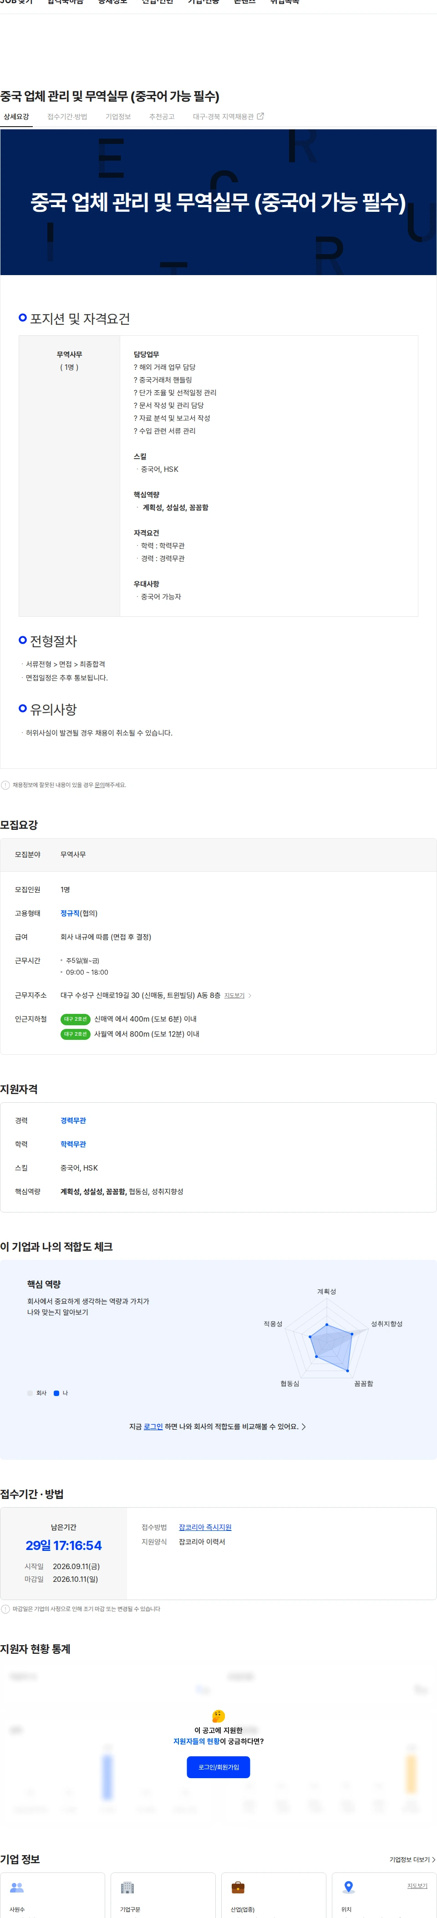Viewport: 437px width, 1918px height.
Task: Open 지도보기 next to work address
Action: coord(234,996)
